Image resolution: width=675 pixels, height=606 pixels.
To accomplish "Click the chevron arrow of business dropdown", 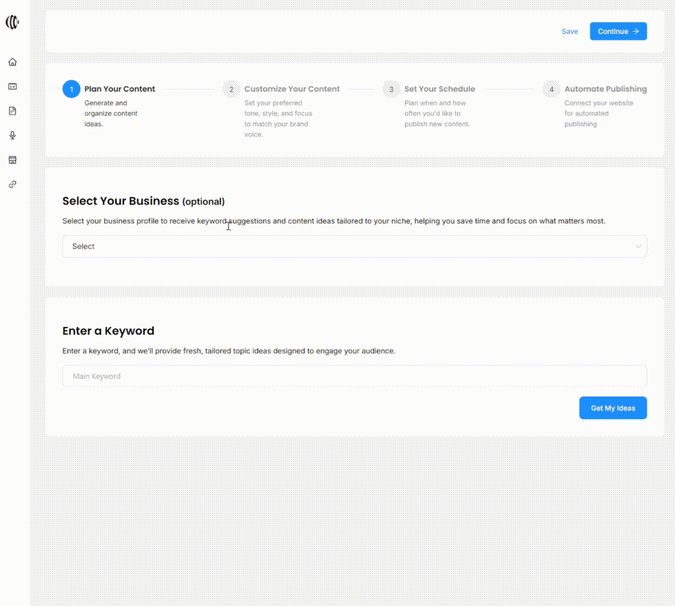I will [x=638, y=247].
